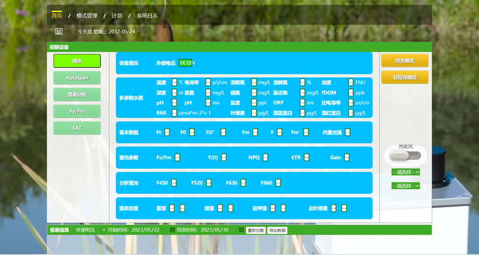Click the NPQ value indicator box
Image resolution: width=479 pixels, height=255 pixels.
click(266, 157)
